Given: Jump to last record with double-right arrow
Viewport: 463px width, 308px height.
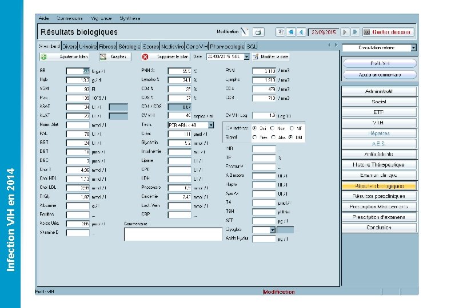Looking at the screenshot, I should 355,32.
